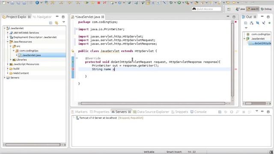Image resolution: width=274 pixels, height=154 pixels.
Task: Click the yellow Suspend icon
Action: 93,3
